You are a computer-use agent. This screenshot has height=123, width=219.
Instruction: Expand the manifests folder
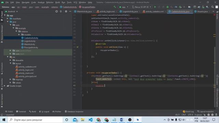[8, 18]
